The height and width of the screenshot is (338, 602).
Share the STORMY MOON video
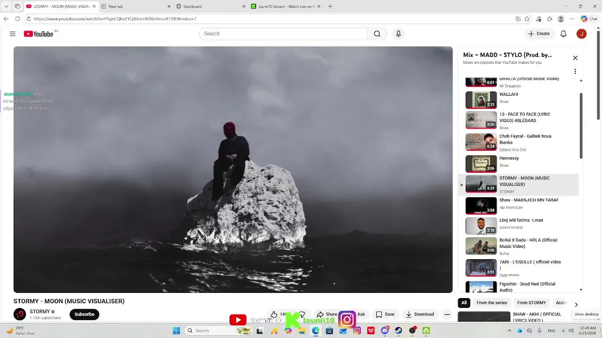pyautogui.click(x=327, y=315)
